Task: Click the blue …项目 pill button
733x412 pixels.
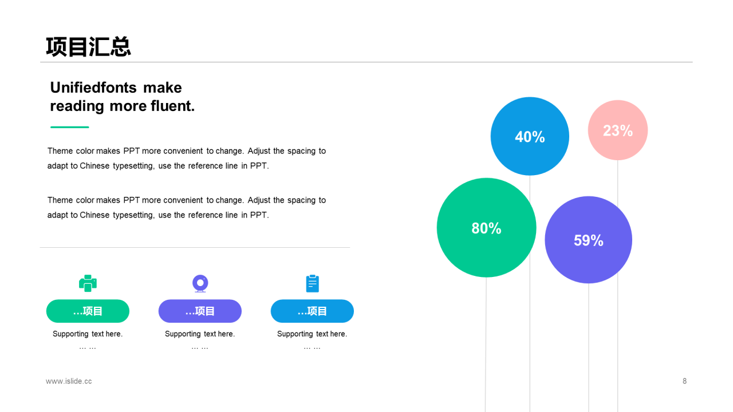Action: click(x=312, y=311)
